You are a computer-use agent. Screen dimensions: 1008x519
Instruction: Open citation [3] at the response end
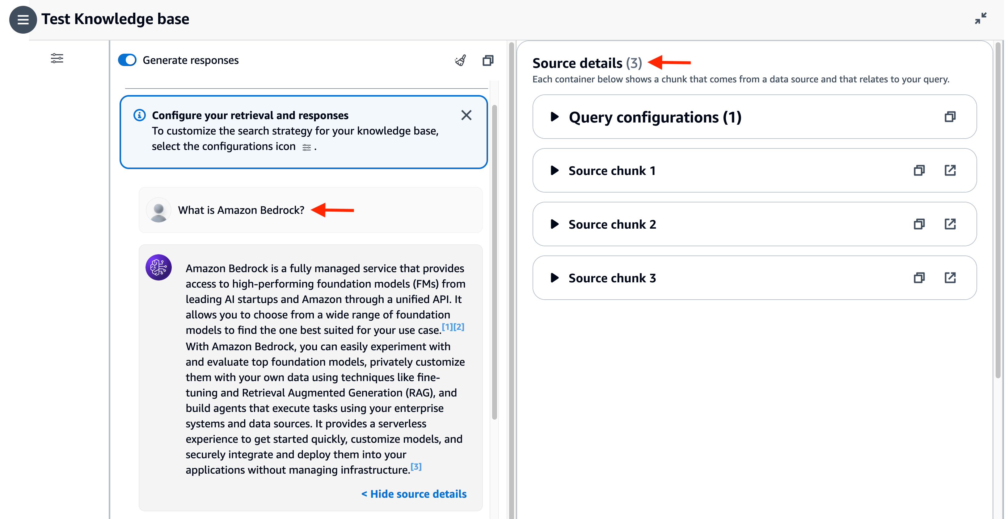pyautogui.click(x=416, y=467)
